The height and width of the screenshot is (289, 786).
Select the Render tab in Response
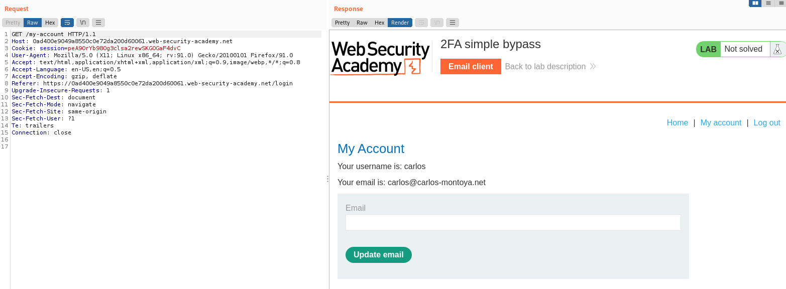(x=400, y=23)
